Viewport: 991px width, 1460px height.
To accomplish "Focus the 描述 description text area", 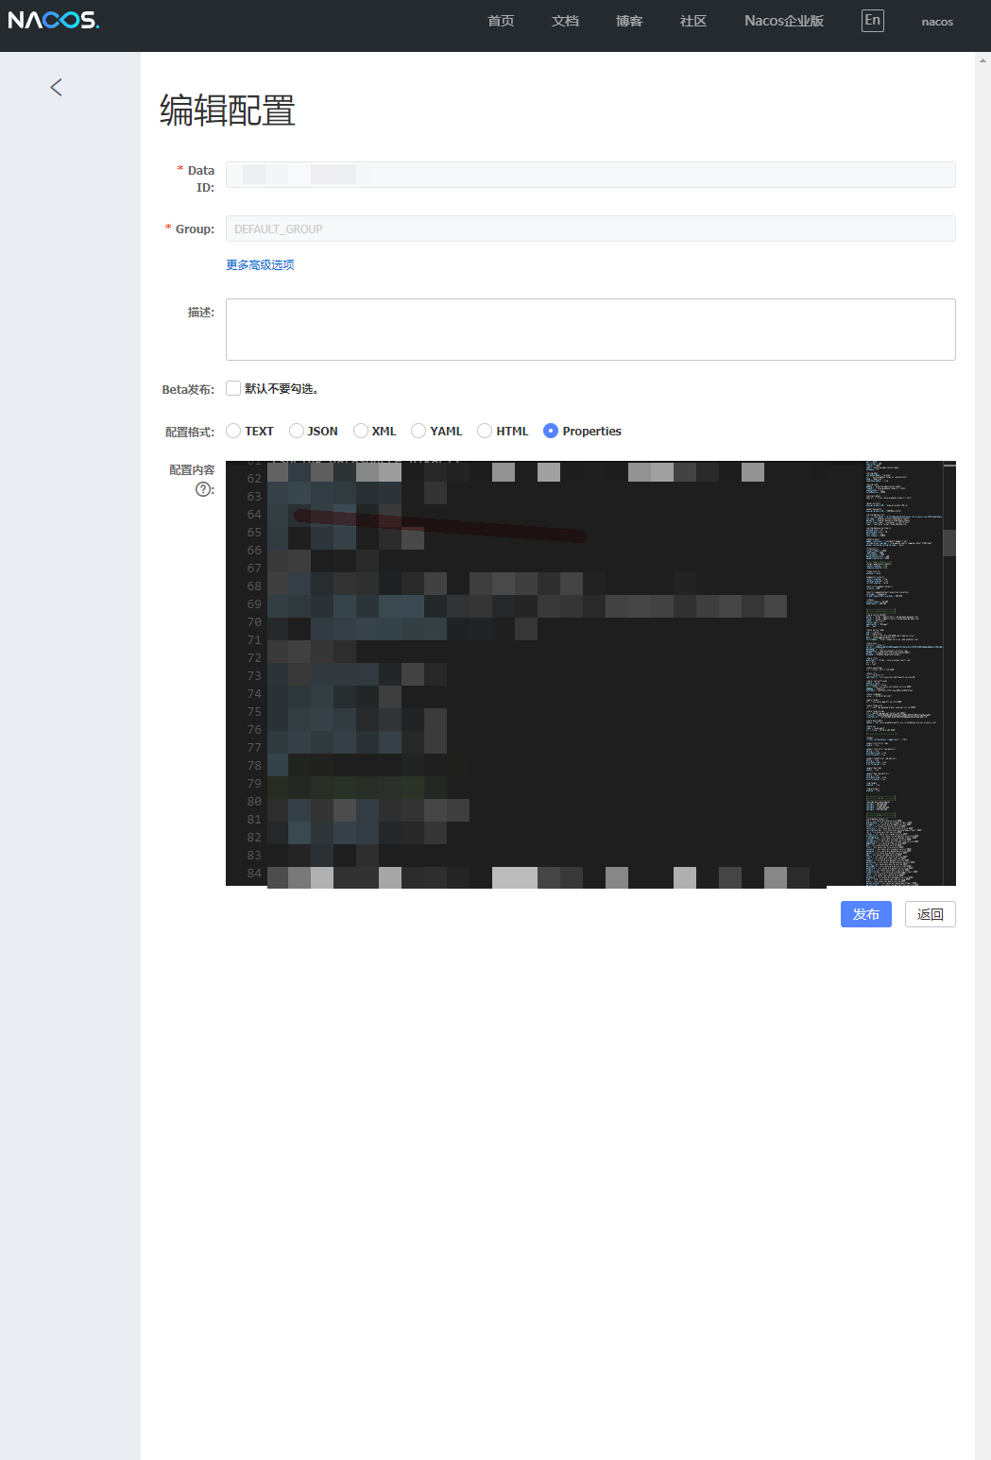I will pyautogui.click(x=590, y=330).
